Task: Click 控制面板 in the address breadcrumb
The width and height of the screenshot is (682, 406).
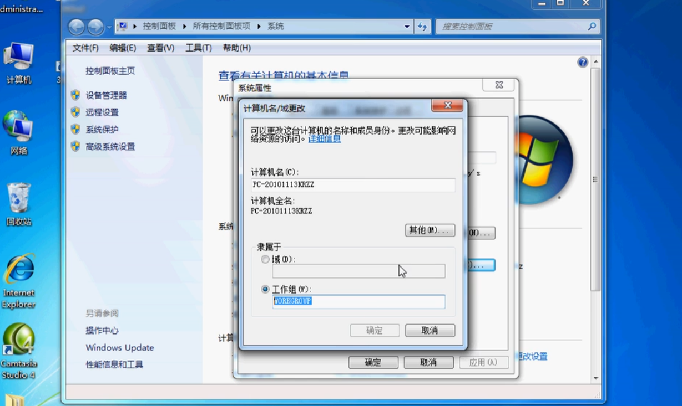Action: 159,26
